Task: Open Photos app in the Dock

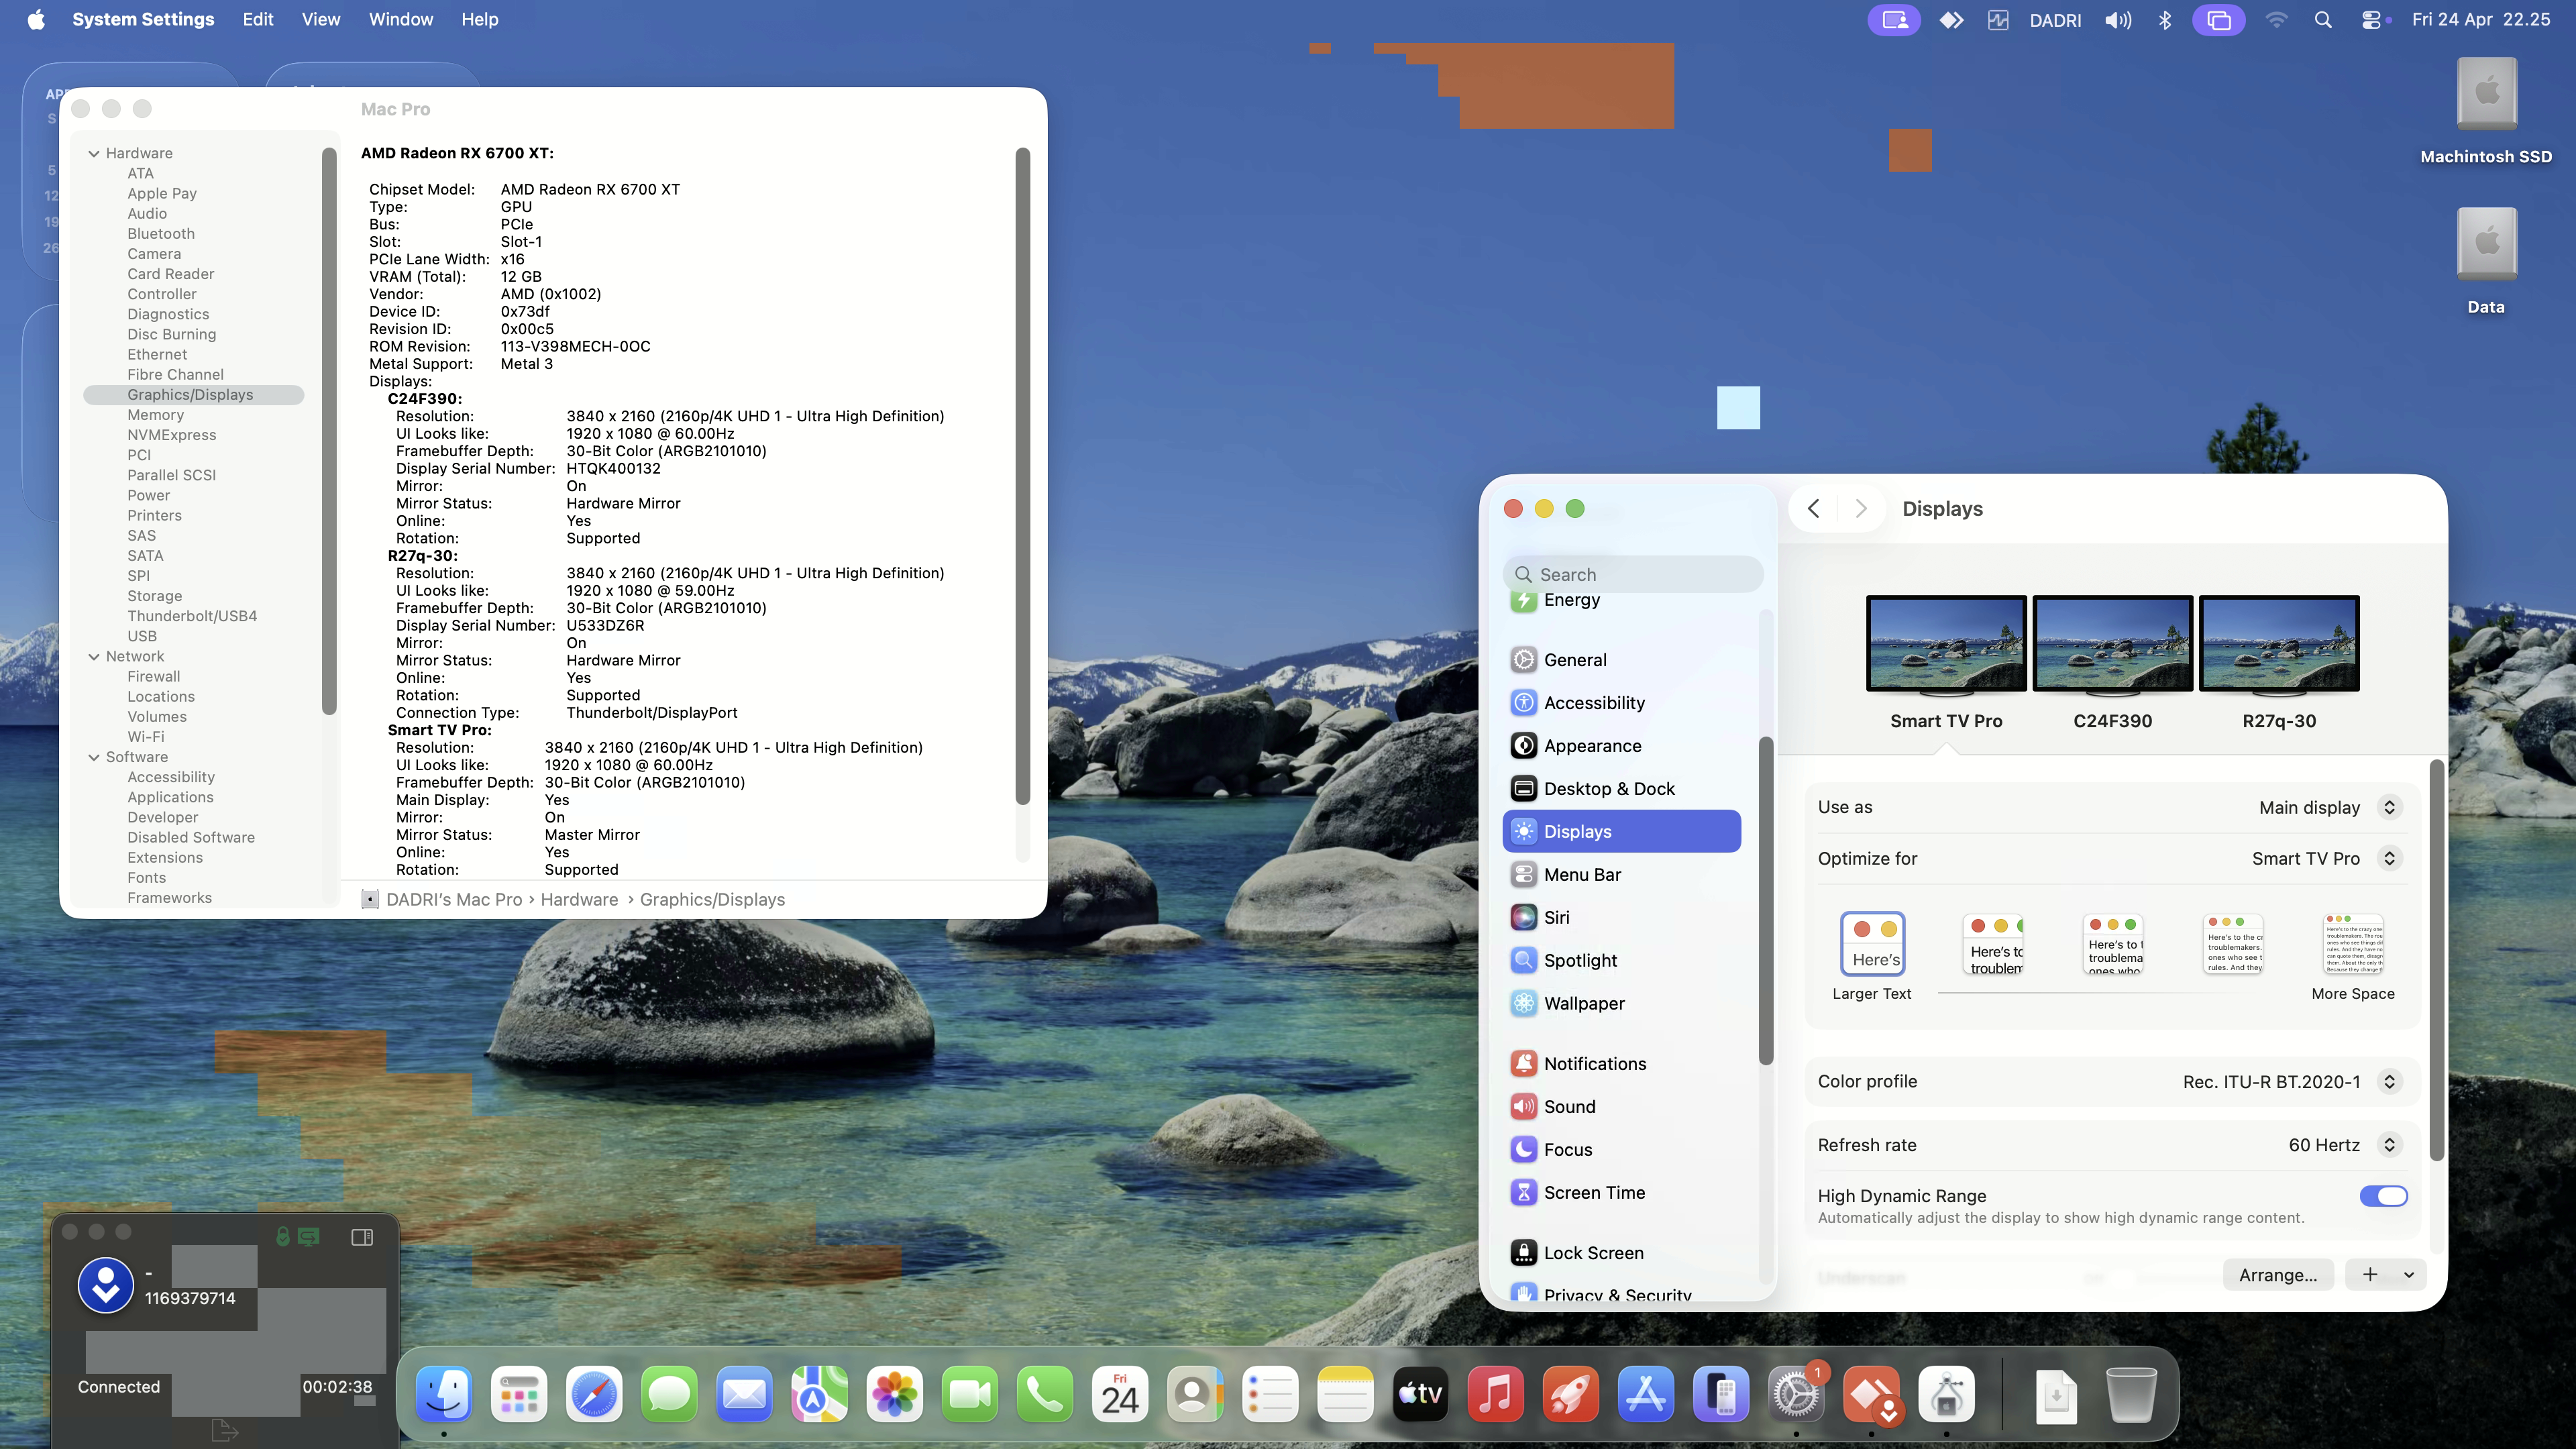Action: (x=895, y=1394)
